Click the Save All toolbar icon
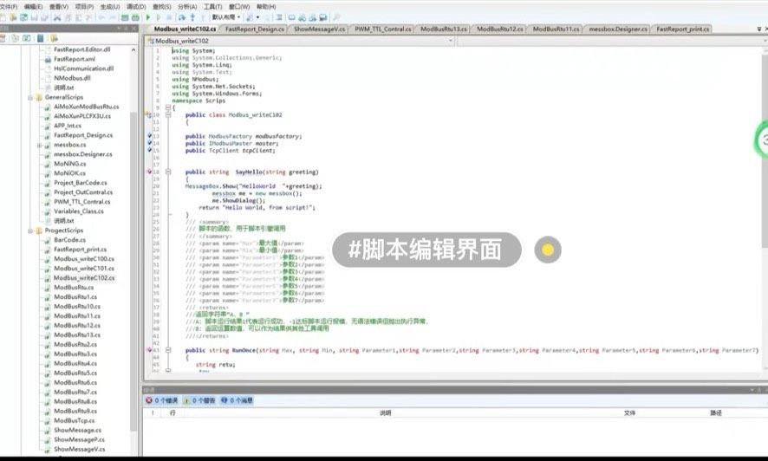The image size is (768, 461). (44, 17)
